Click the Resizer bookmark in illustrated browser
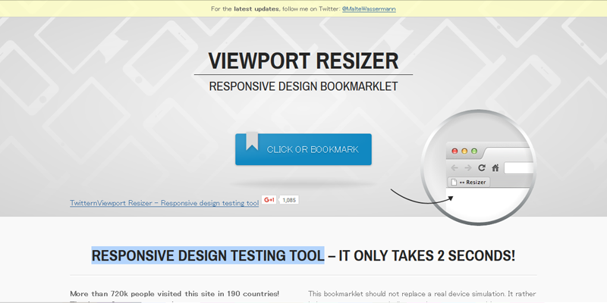Image resolution: width=607 pixels, height=303 pixels. click(x=469, y=183)
